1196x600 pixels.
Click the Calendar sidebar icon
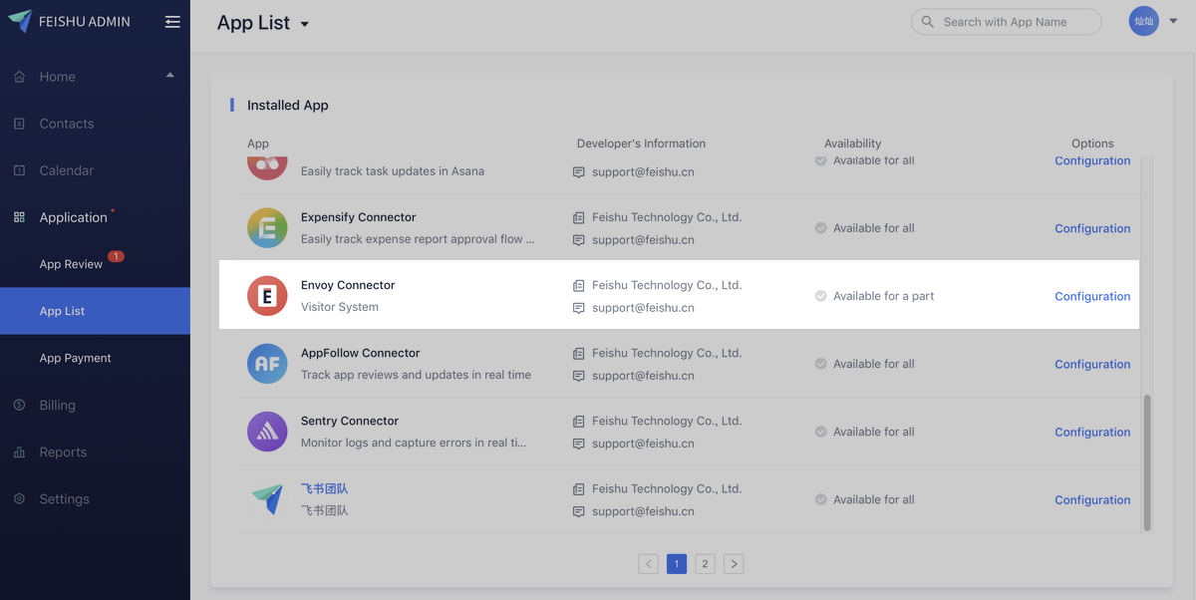(19, 170)
